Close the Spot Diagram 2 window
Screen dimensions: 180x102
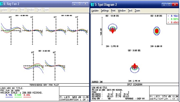tap(175, 5)
